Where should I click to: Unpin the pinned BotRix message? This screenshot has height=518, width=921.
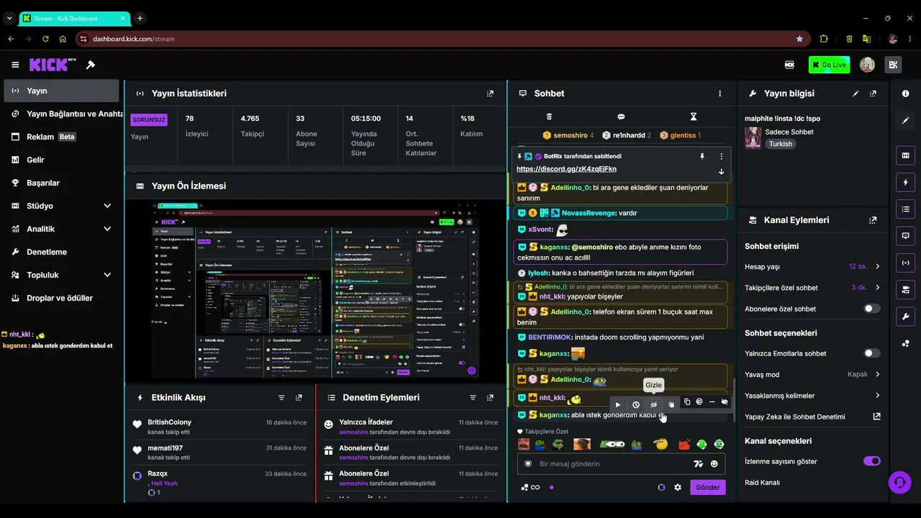pos(702,156)
